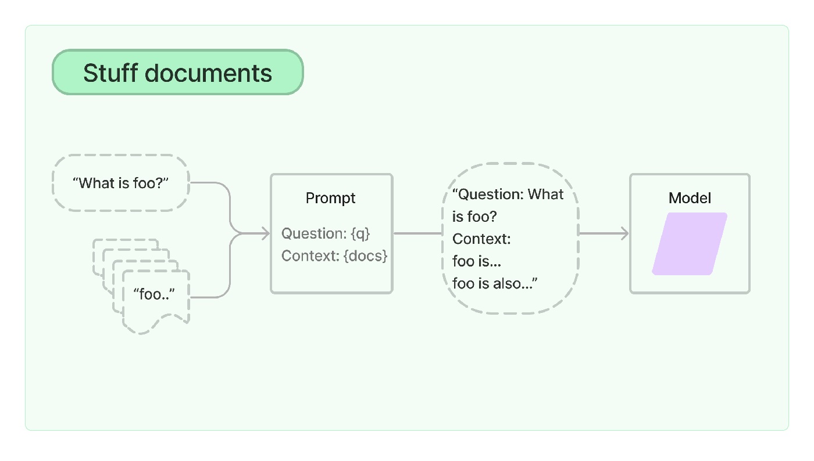The width and height of the screenshot is (814, 461).
Task: Click the connector line leaving the question bubble
Action: tap(209, 183)
